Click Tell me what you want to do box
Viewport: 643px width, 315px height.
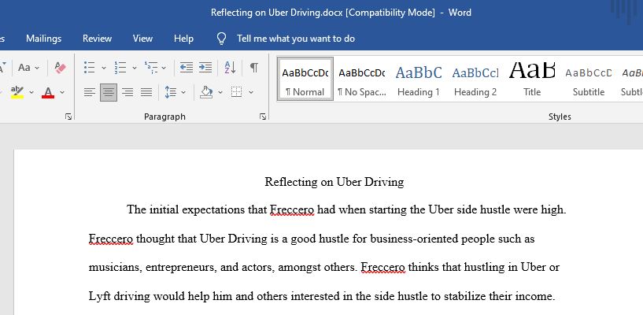click(296, 39)
